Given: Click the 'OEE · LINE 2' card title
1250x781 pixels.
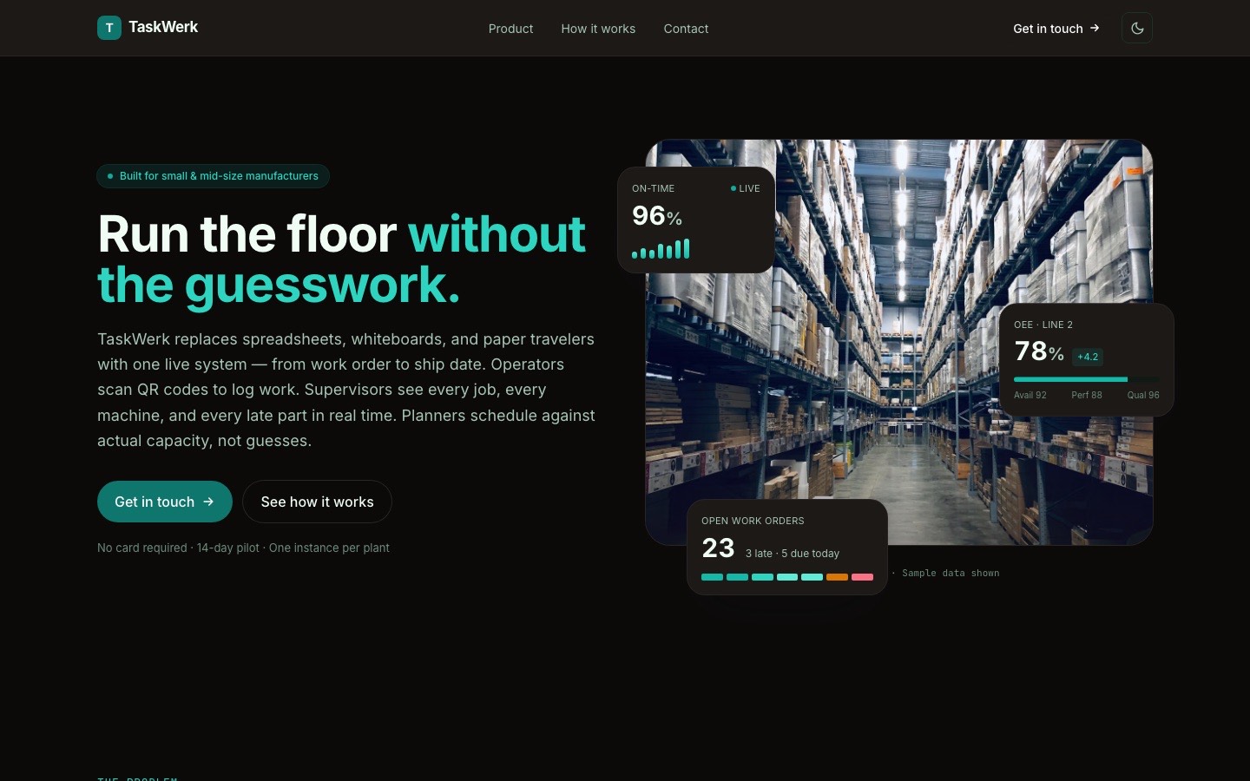Looking at the screenshot, I should tap(1043, 325).
